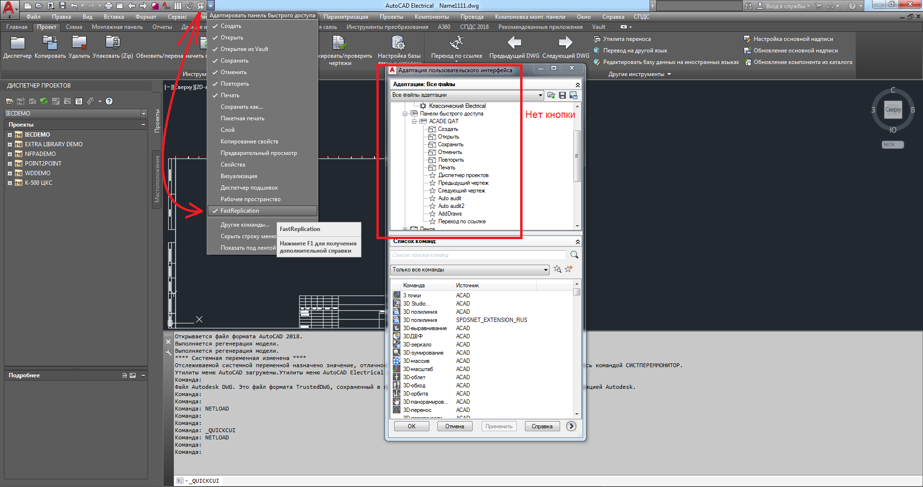923x487 pixels.
Task: Click the Next drawing right arrow in quick access toolbar
Action: [143, 6]
